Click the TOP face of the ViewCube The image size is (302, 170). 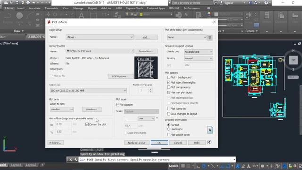point(294,60)
